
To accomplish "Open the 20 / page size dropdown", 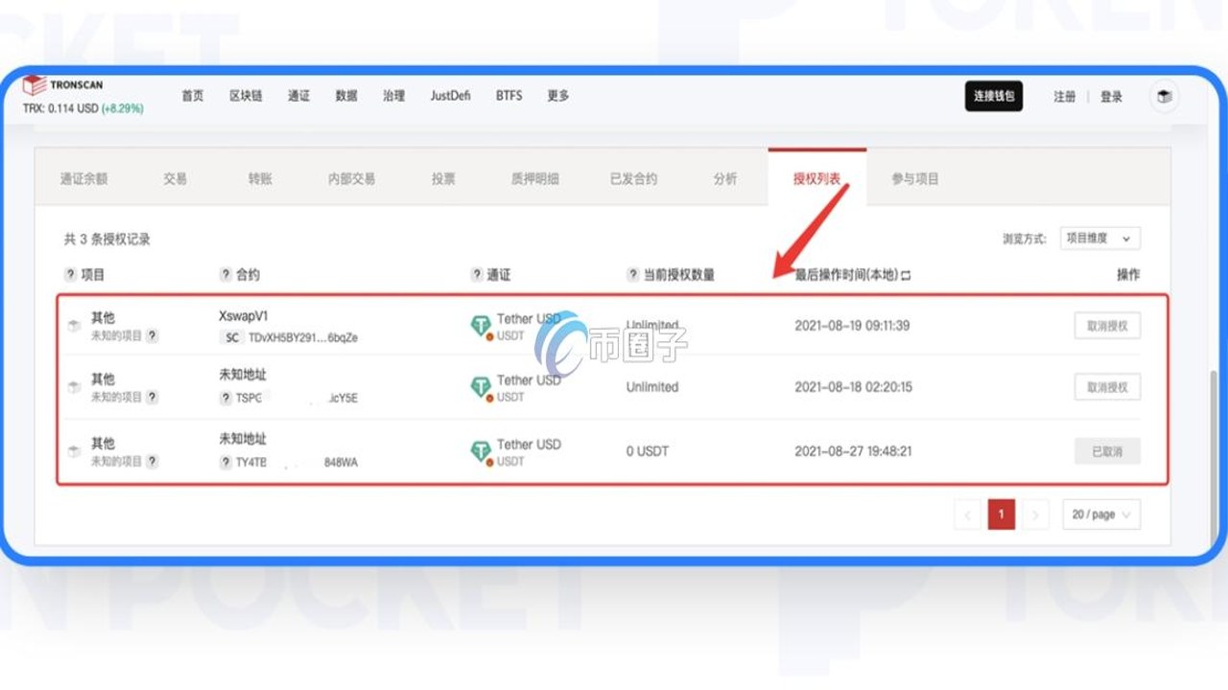I will coord(1101,515).
